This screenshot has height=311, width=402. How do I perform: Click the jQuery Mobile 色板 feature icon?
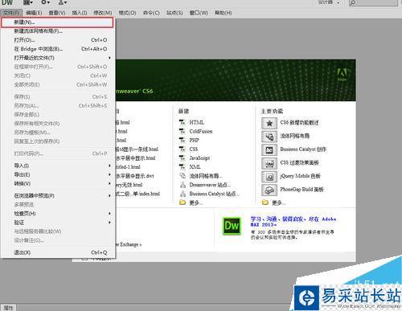click(x=269, y=177)
